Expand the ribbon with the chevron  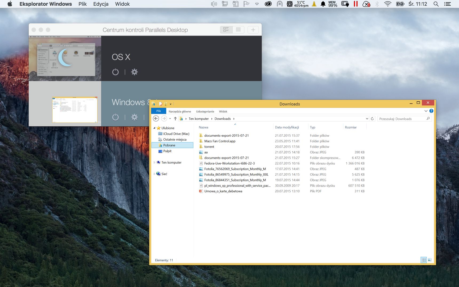pos(426,111)
